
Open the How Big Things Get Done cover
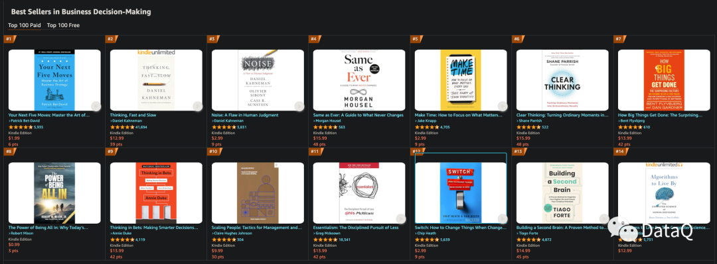[x=664, y=80]
